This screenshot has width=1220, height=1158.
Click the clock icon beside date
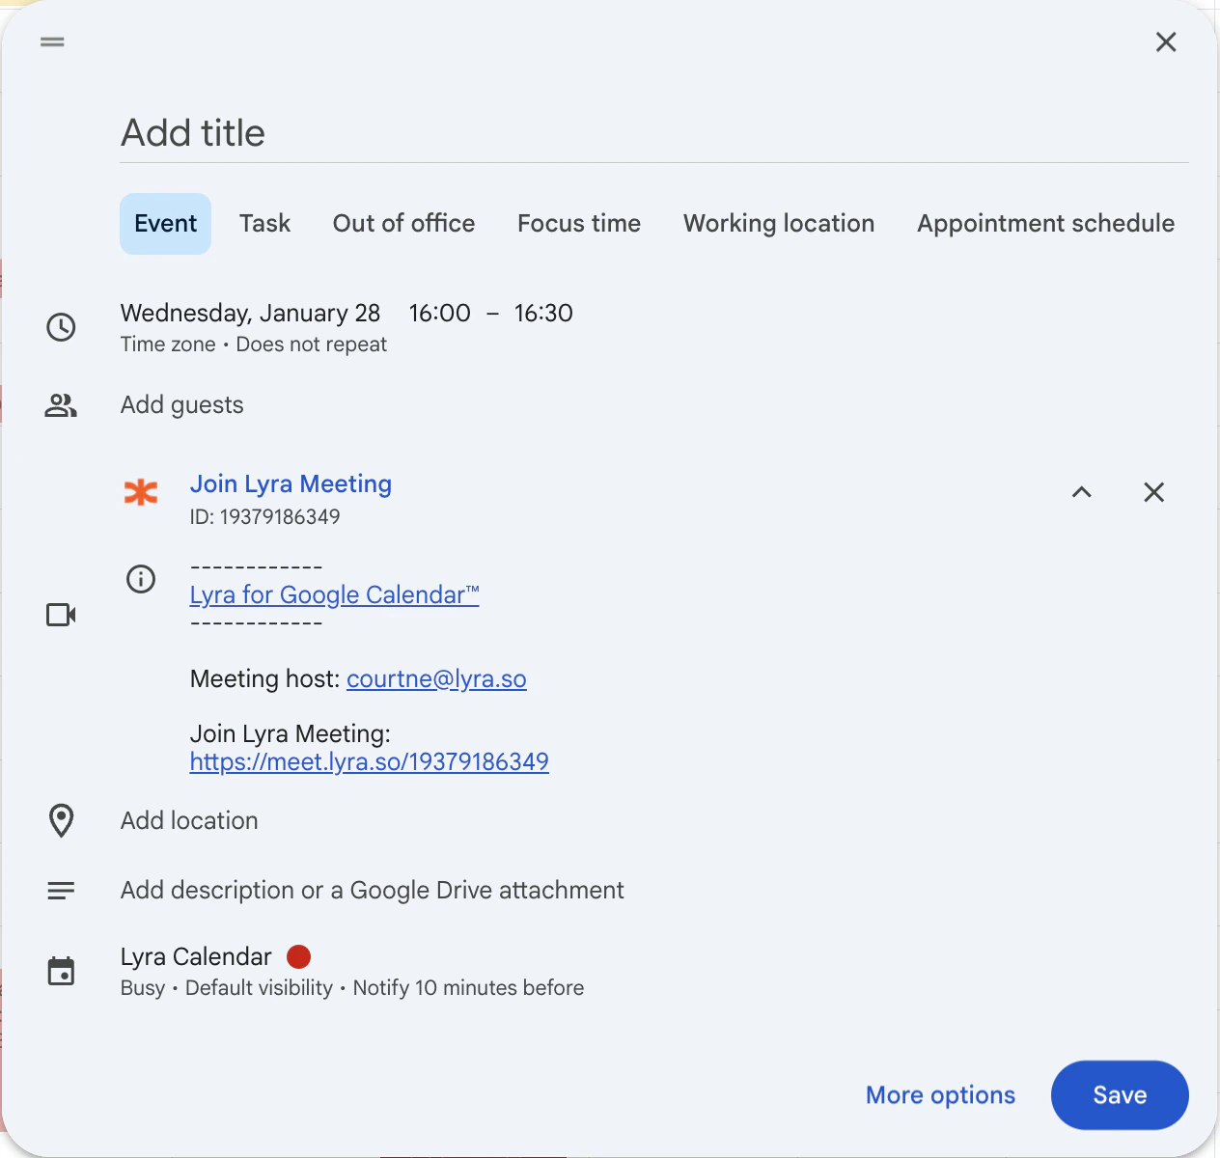pos(61,327)
